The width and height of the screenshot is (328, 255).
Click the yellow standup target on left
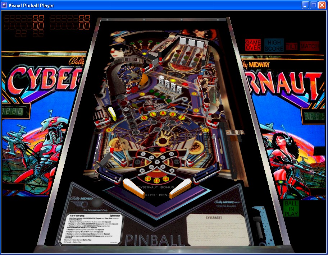click(x=112, y=113)
